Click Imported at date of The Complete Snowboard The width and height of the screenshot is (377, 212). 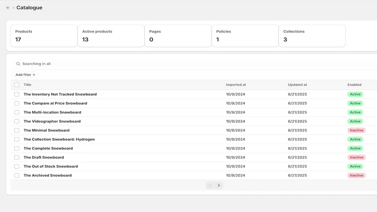(x=235, y=148)
